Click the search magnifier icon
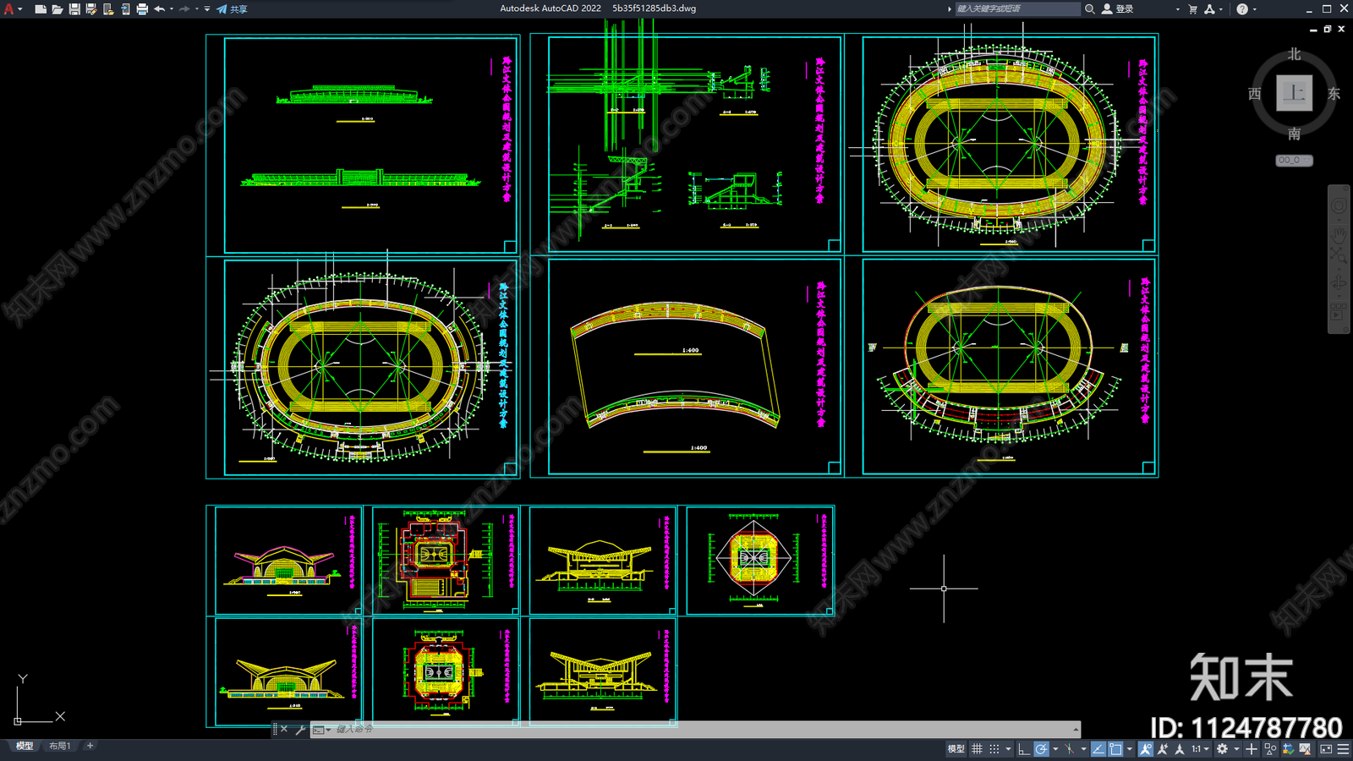 point(1090,8)
